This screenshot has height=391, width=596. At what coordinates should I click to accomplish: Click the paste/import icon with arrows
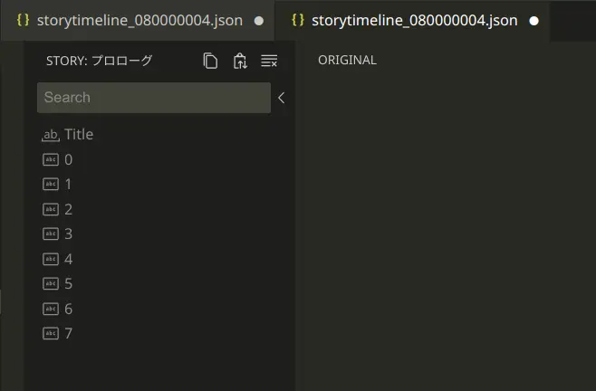pos(240,61)
